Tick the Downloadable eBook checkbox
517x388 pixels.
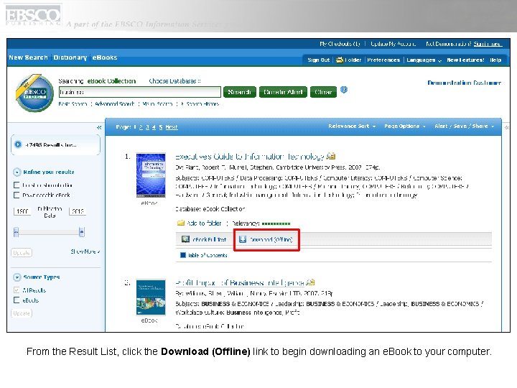tap(17, 195)
